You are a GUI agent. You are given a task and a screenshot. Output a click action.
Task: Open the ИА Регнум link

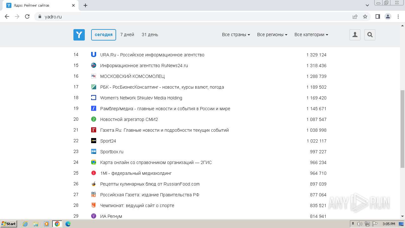[111, 216]
